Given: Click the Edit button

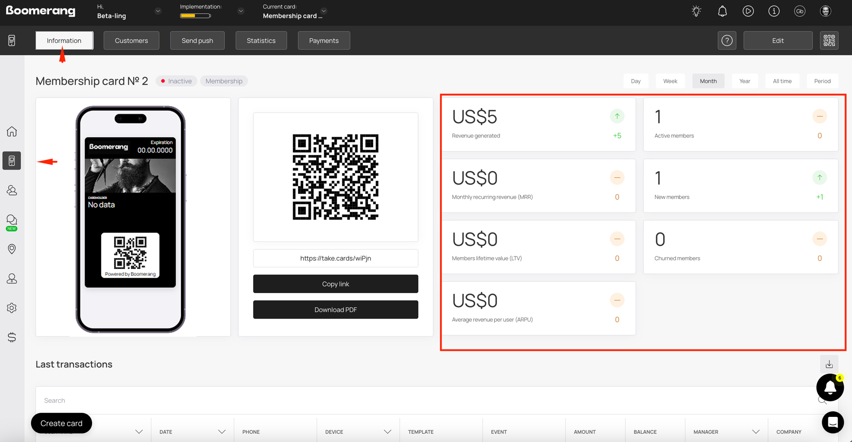Looking at the screenshot, I should point(778,40).
